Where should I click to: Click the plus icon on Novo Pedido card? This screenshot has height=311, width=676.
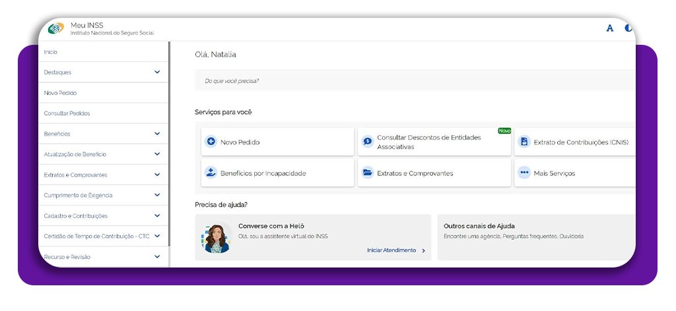pos(211,142)
